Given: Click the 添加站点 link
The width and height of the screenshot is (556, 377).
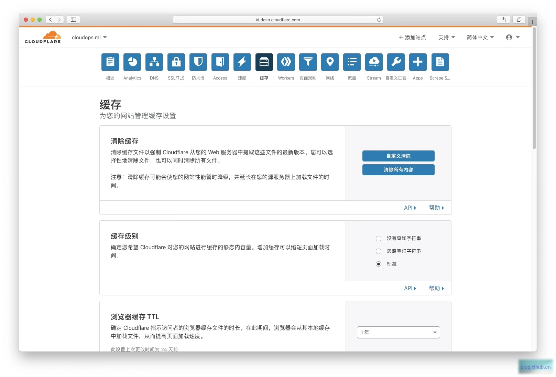Looking at the screenshot, I should coord(412,37).
